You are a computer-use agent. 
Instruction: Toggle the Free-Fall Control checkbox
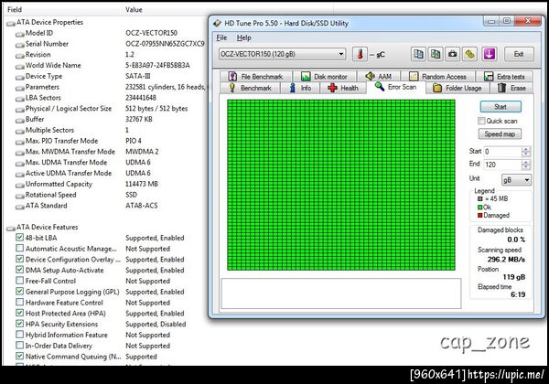pos(19,281)
